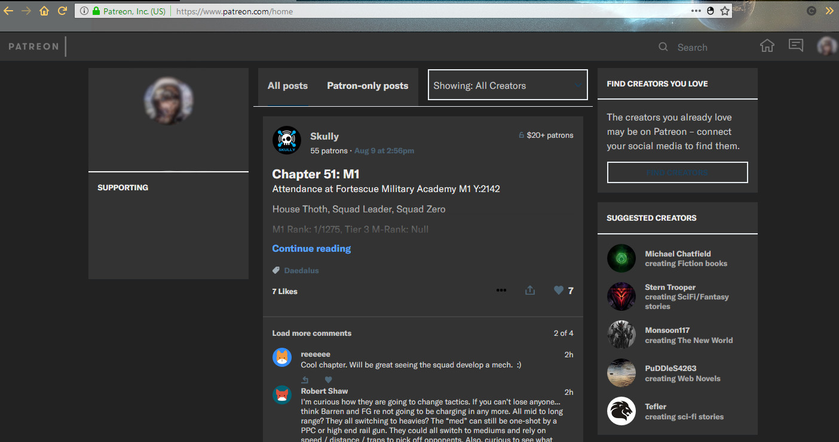Select the All posts tab
The width and height of the screenshot is (839, 442).
click(287, 85)
